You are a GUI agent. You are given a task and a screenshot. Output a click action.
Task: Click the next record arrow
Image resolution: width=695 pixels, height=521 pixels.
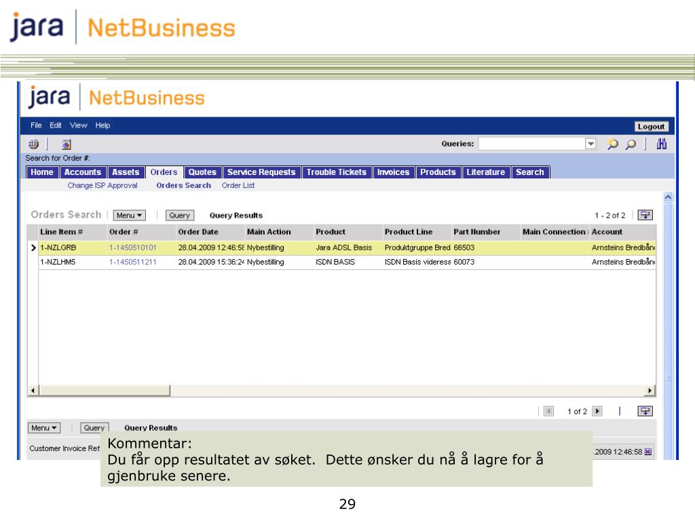coord(597,411)
